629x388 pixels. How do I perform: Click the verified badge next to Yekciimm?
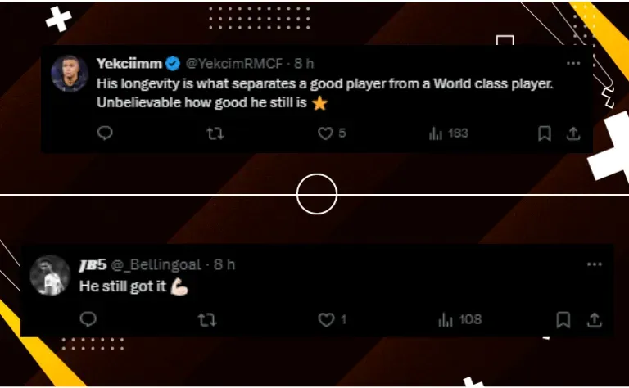click(x=173, y=63)
